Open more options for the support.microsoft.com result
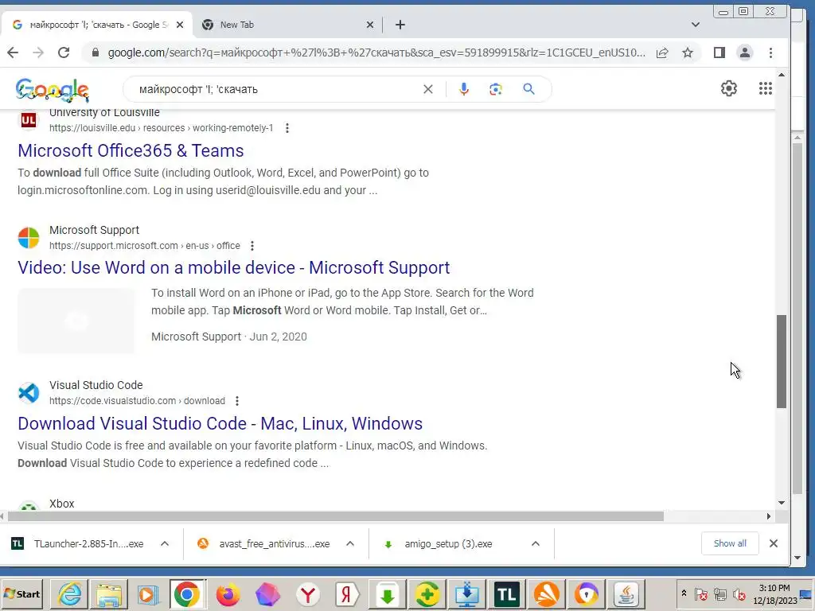The image size is (815, 611). point(252,246)
